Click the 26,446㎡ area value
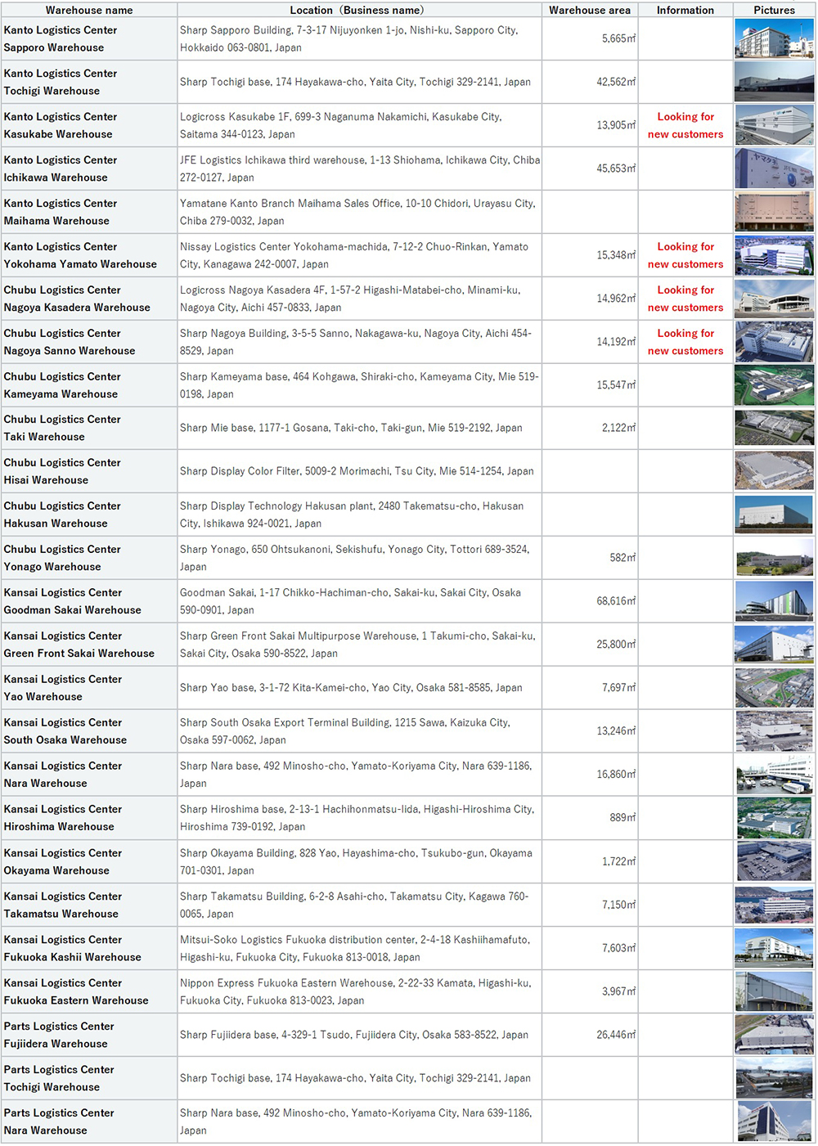The image size is (818, 1146). pos(616,1035)
